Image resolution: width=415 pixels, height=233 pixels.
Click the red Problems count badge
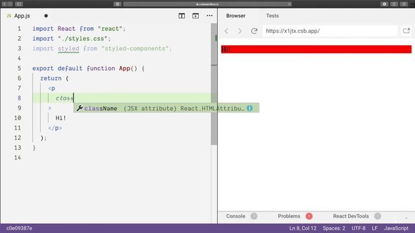309,216
